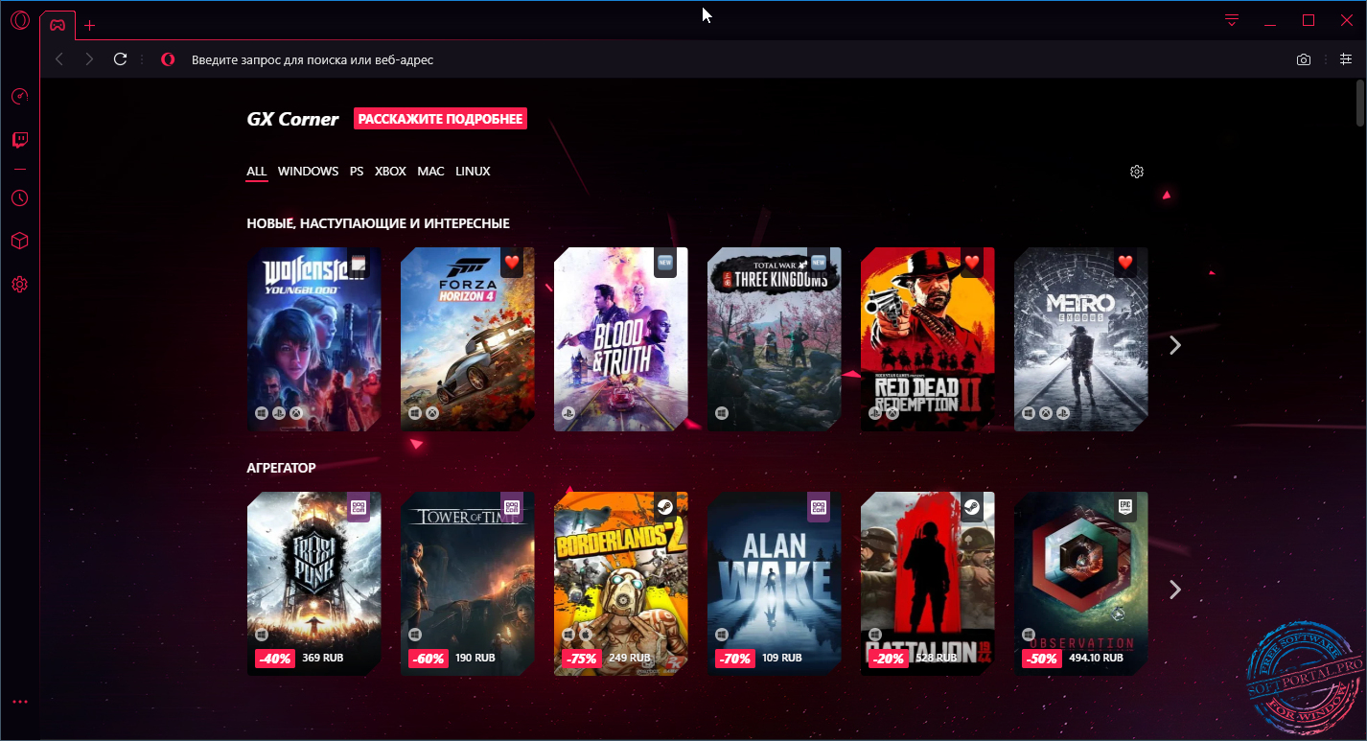Click GOG store badge on Alan Wake
This screenshot has height=741, width=1367.
[819, 507]
